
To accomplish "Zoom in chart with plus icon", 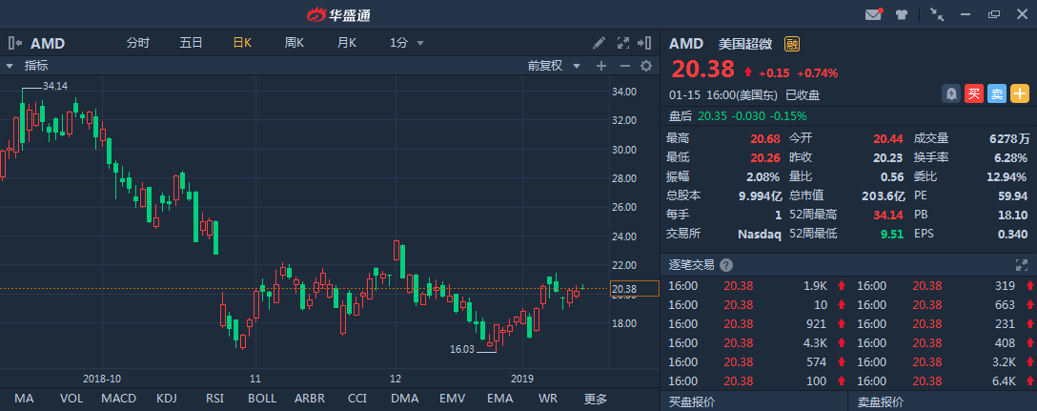I will 601,66.
